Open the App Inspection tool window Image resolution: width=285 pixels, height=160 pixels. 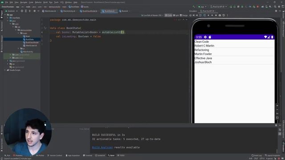point(73,156)
